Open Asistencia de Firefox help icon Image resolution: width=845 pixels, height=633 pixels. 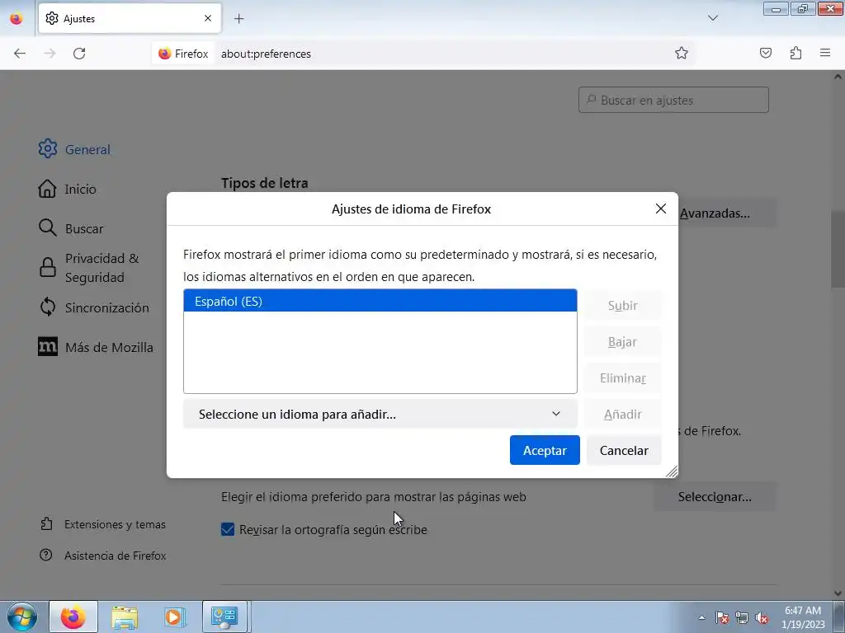46,555
